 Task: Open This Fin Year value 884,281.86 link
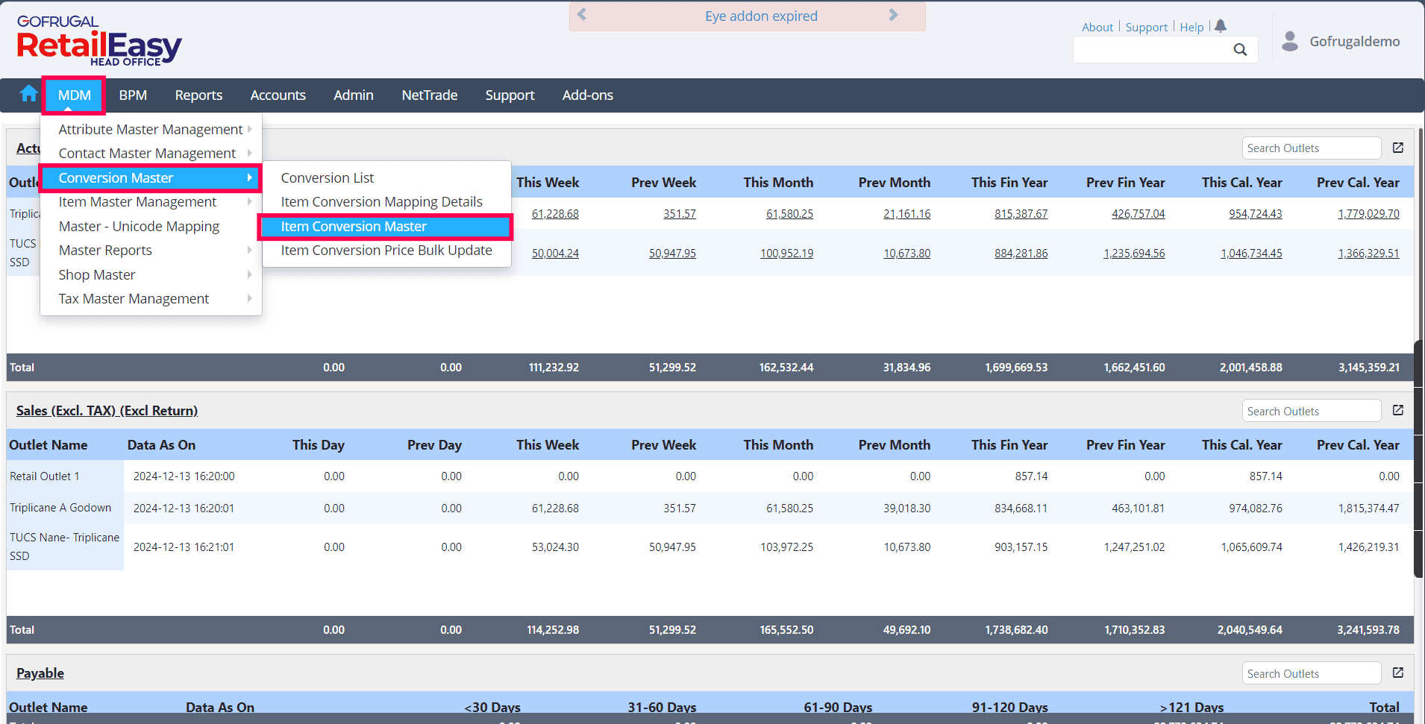1021,253
